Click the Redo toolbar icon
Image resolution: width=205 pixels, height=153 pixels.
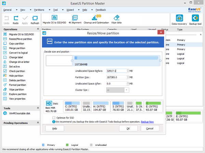pyautogui.click(x=16, y=20)
